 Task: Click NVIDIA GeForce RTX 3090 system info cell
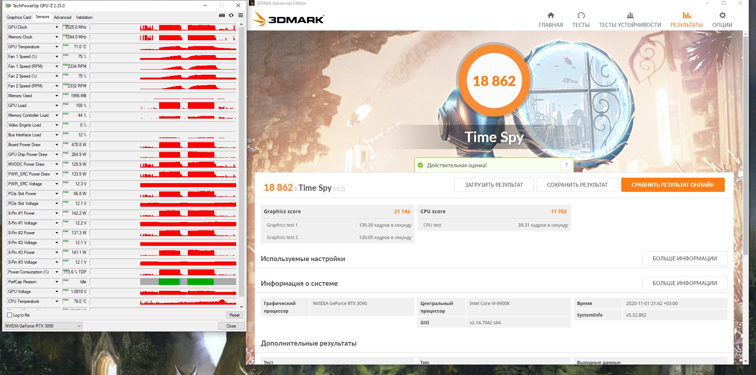click(362, 307)
